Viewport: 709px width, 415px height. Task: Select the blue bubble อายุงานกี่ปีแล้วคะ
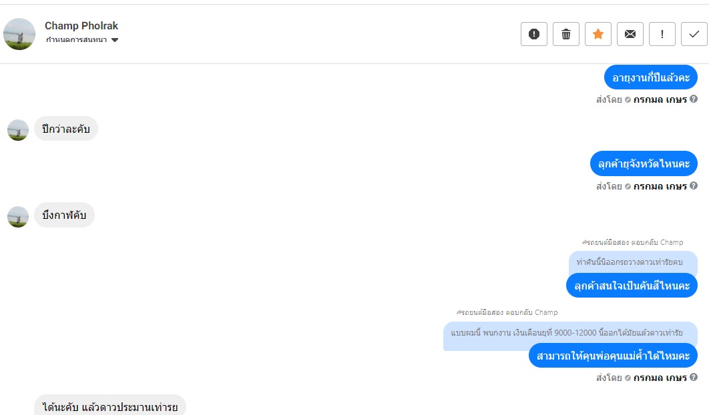click(x=650, y=77)
